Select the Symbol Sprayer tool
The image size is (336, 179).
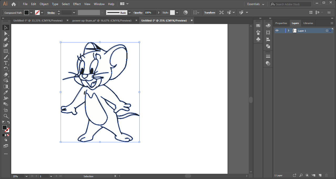[6, 98]
